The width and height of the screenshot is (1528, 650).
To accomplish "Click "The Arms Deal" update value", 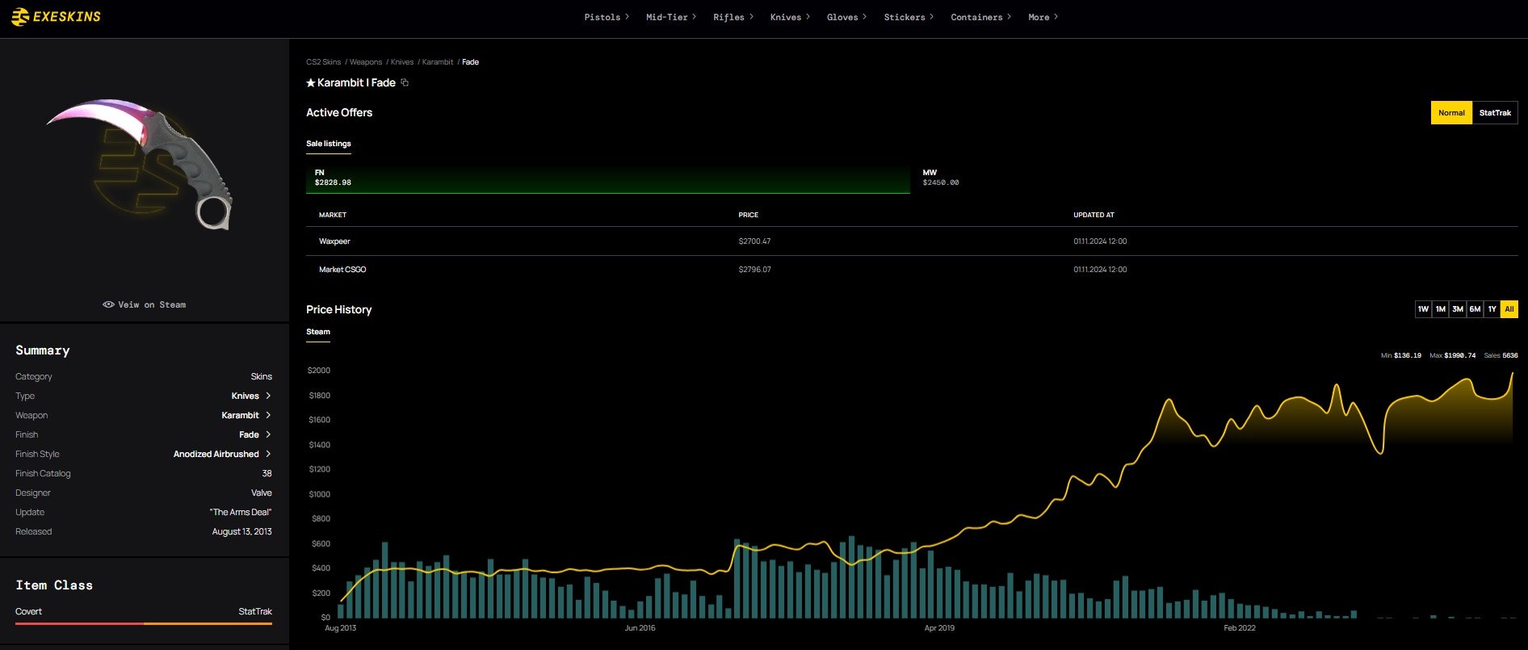I will (x=241, y=512).
